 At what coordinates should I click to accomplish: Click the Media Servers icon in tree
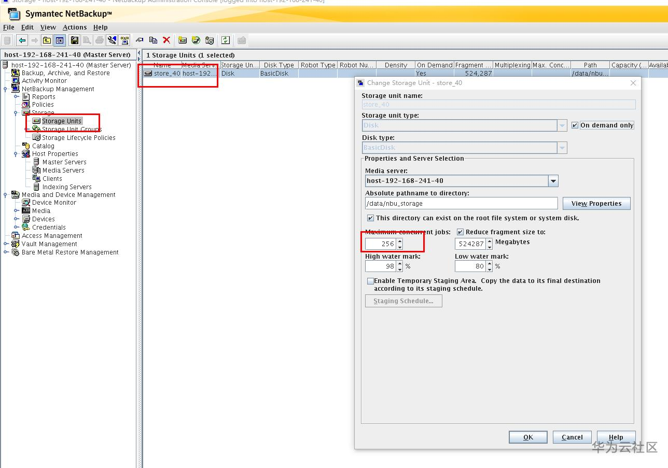point(36,171)
